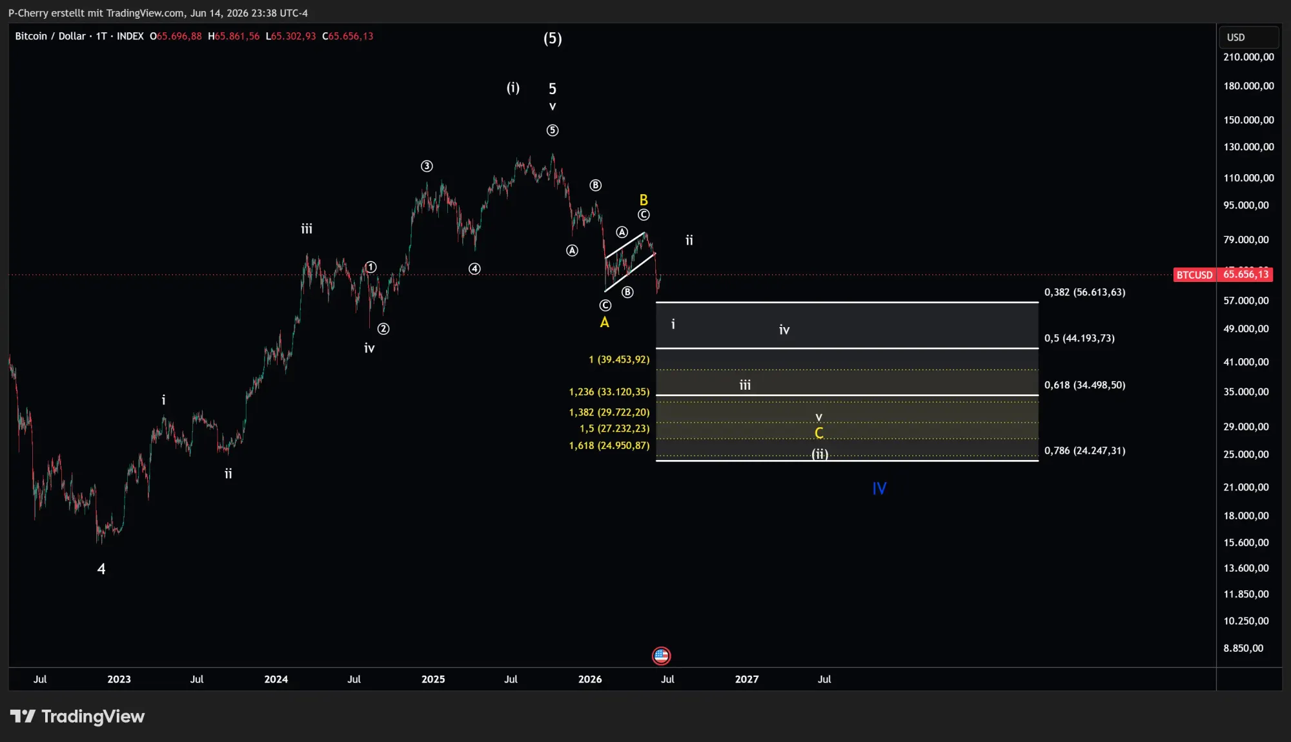
Task: Click the 2027 label on the time axis
Action: [x=747, y=679]
